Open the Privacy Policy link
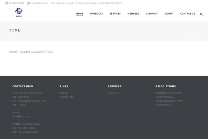 [163, 105]
